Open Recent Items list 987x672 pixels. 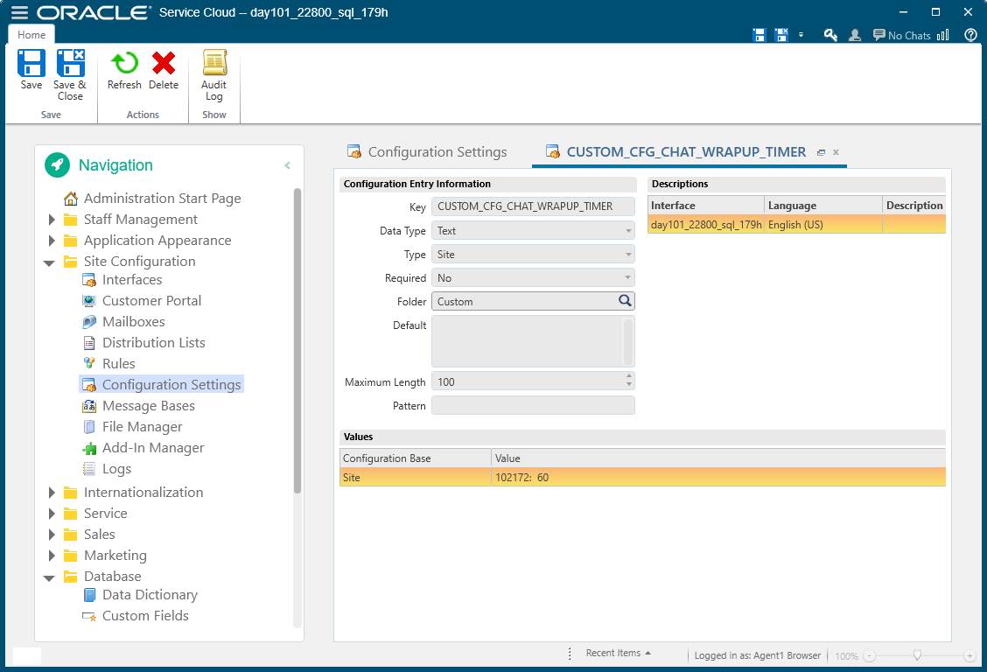click(618, 654)
